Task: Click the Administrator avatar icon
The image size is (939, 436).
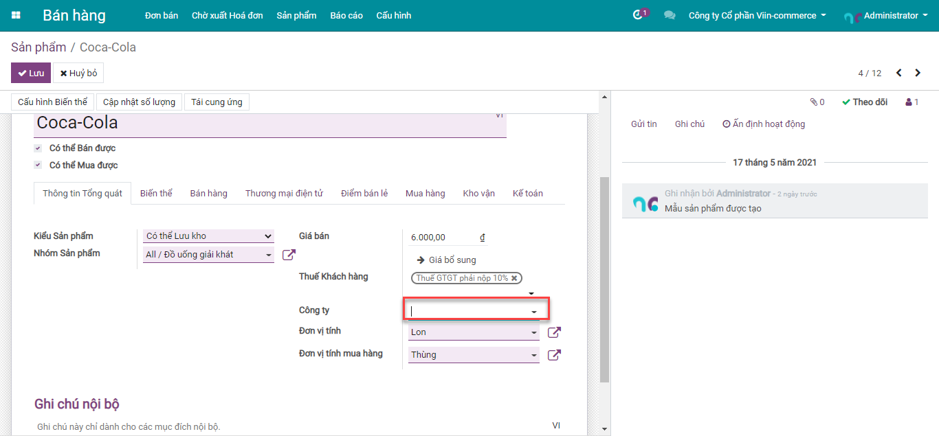Action: point(852,16)
